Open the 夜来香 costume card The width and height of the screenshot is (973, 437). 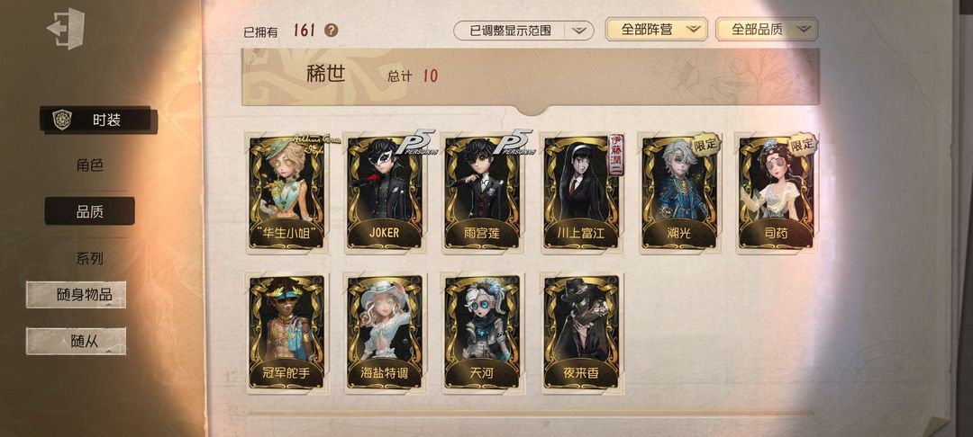[581, 333]
